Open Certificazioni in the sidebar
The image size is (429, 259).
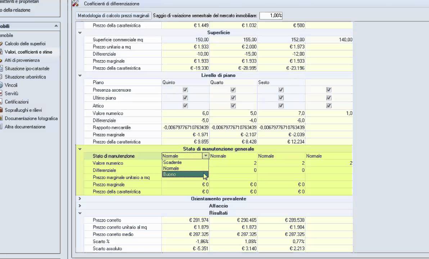[17, 102]
